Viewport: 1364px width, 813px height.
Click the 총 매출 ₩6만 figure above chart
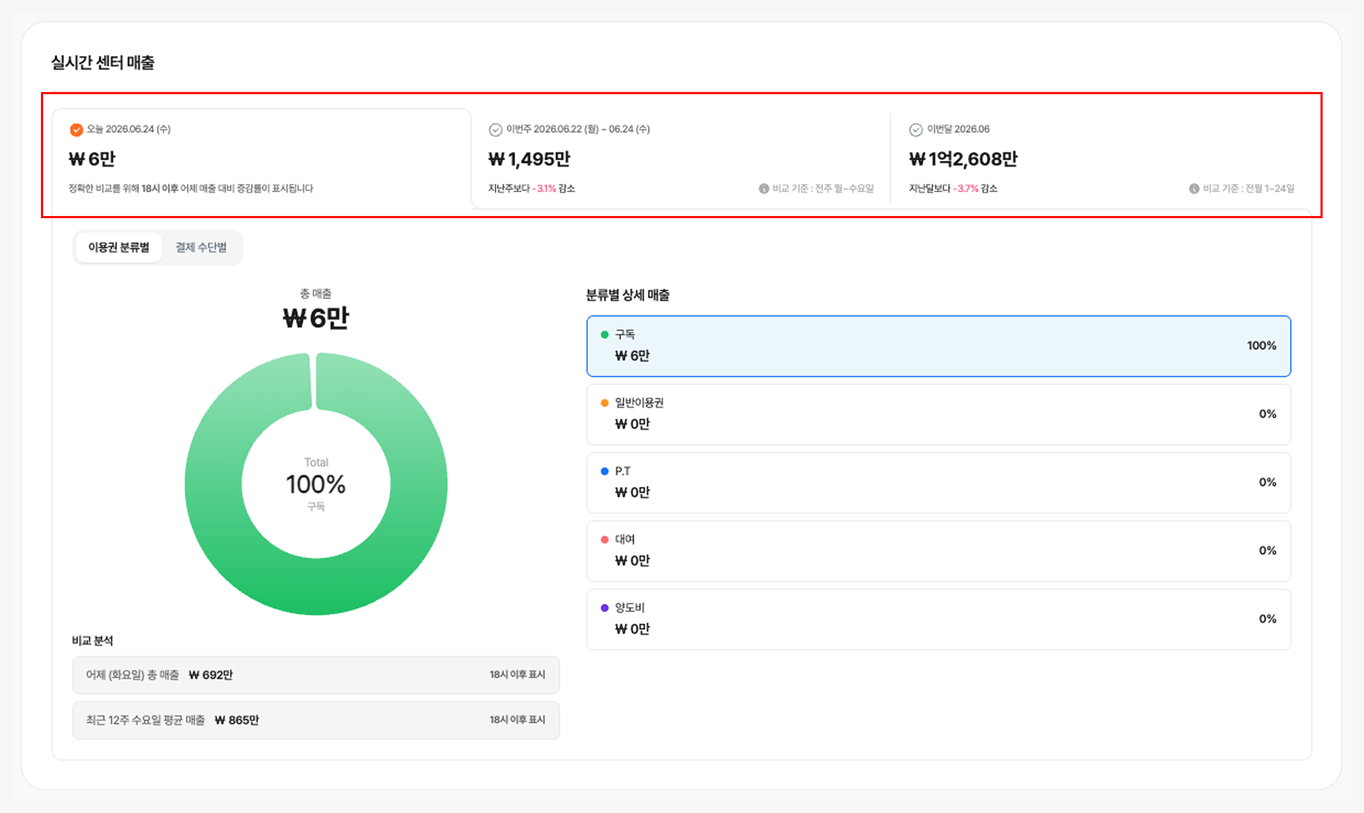316,318
